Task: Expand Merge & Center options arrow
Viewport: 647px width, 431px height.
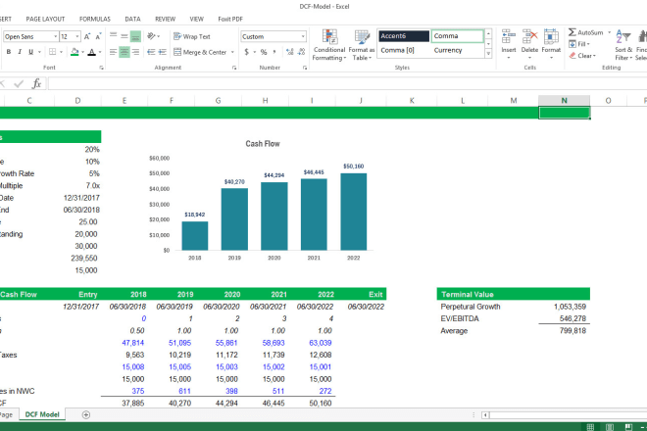Action: pos(232,52)
